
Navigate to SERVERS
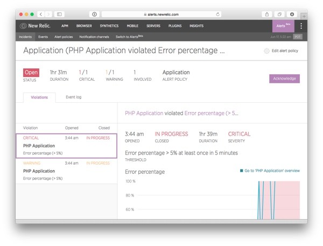pos(153,26)
